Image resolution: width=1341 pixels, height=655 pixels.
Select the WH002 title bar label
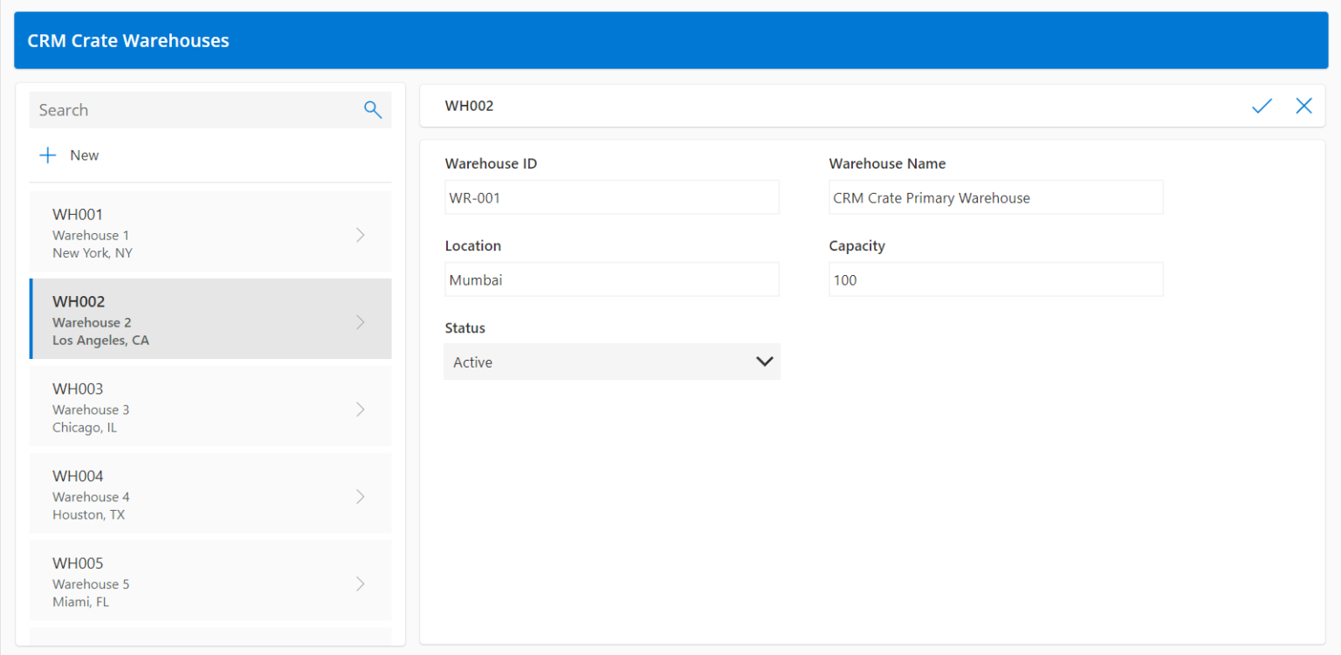tap(469, 105)
